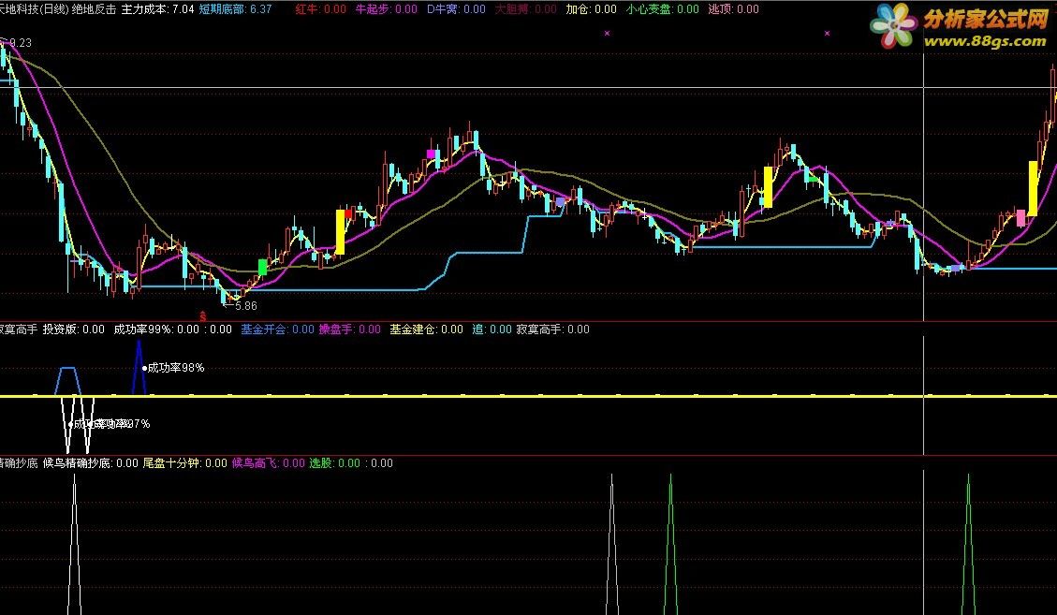Screen dimensions: 1057x615
Task: Click the red $ marker below the chart
Action: [203, 315]
